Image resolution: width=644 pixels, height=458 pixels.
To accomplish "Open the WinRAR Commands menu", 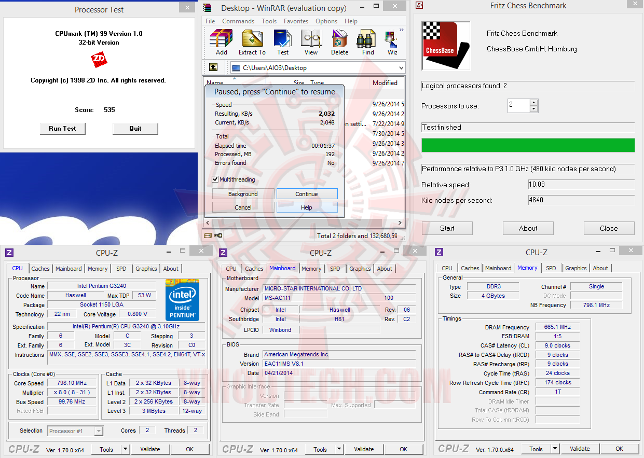I will pyautogui.click(x=238, y=21).
